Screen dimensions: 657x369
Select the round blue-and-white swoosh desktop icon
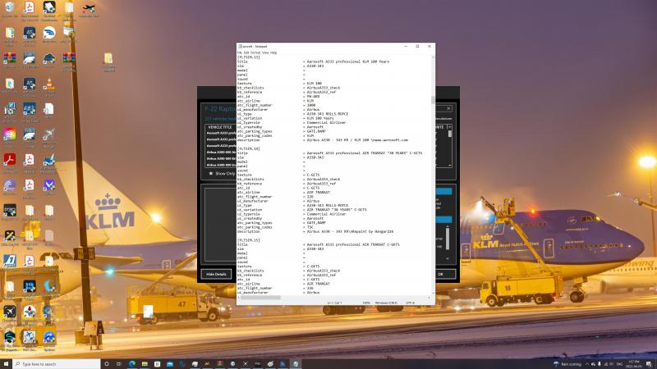(49, 34)
